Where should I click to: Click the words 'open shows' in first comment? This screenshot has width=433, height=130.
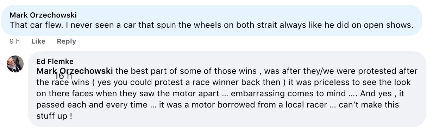(x=392, y=25)
